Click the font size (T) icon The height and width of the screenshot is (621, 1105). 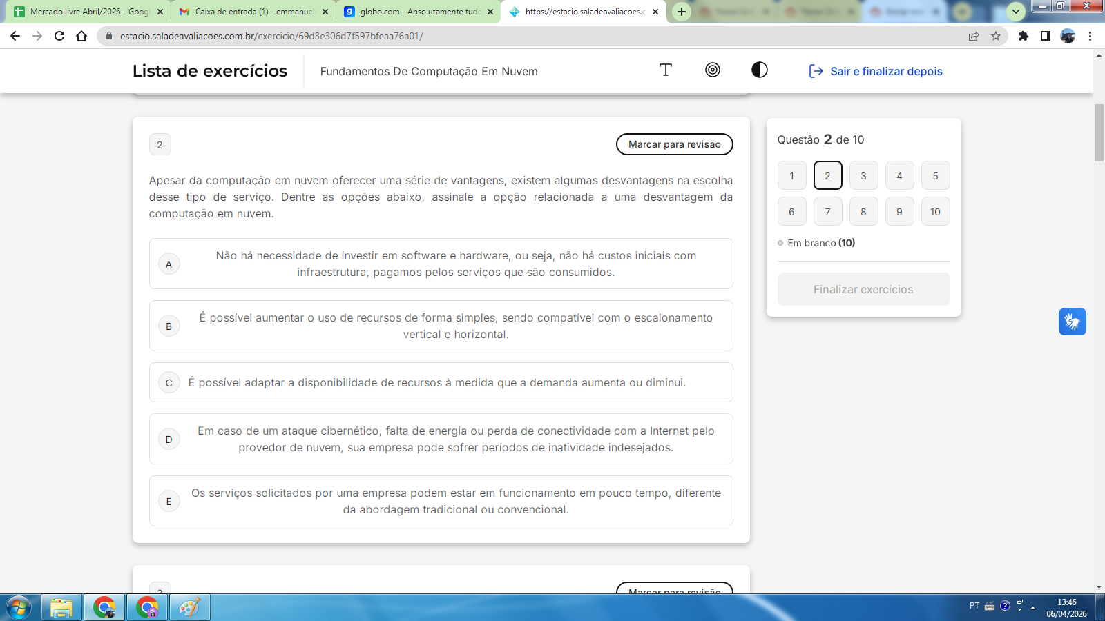click(x=665, y=70)
